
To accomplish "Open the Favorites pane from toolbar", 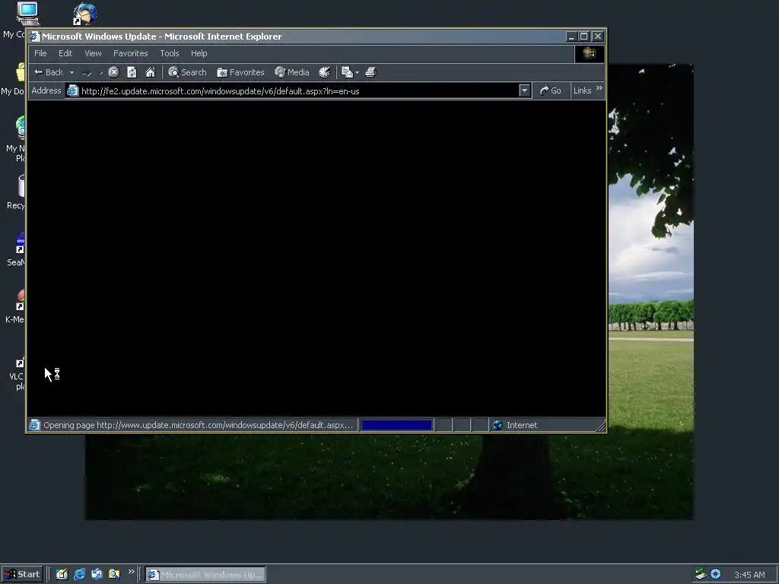I will tap(240, 72).
